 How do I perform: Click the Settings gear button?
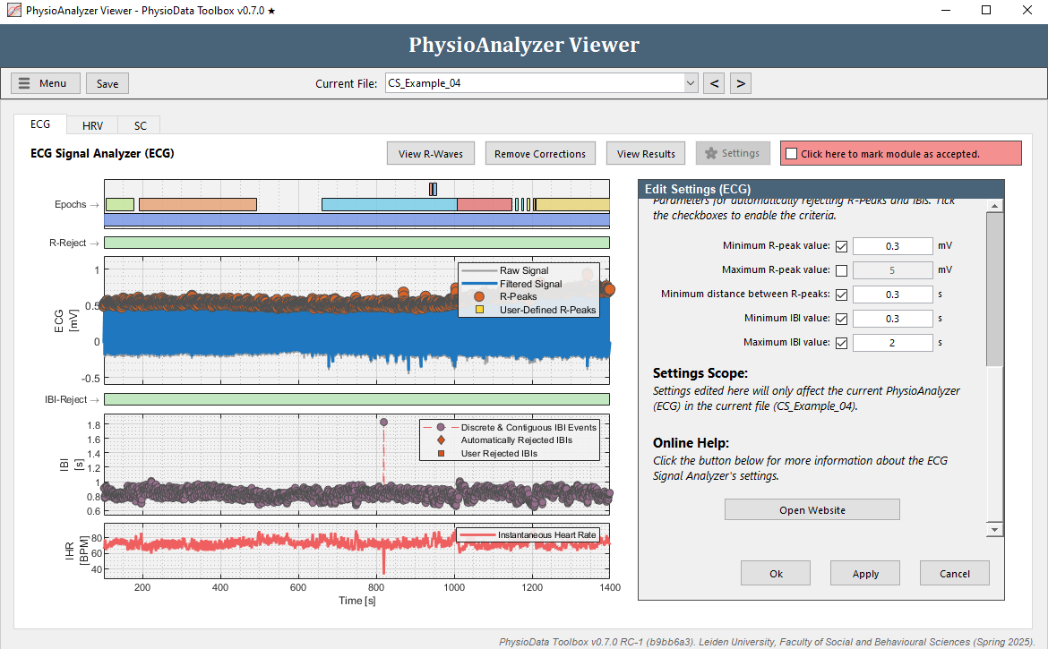click(x=733, y=154)
